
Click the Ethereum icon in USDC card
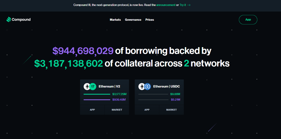tap(142, 87)
